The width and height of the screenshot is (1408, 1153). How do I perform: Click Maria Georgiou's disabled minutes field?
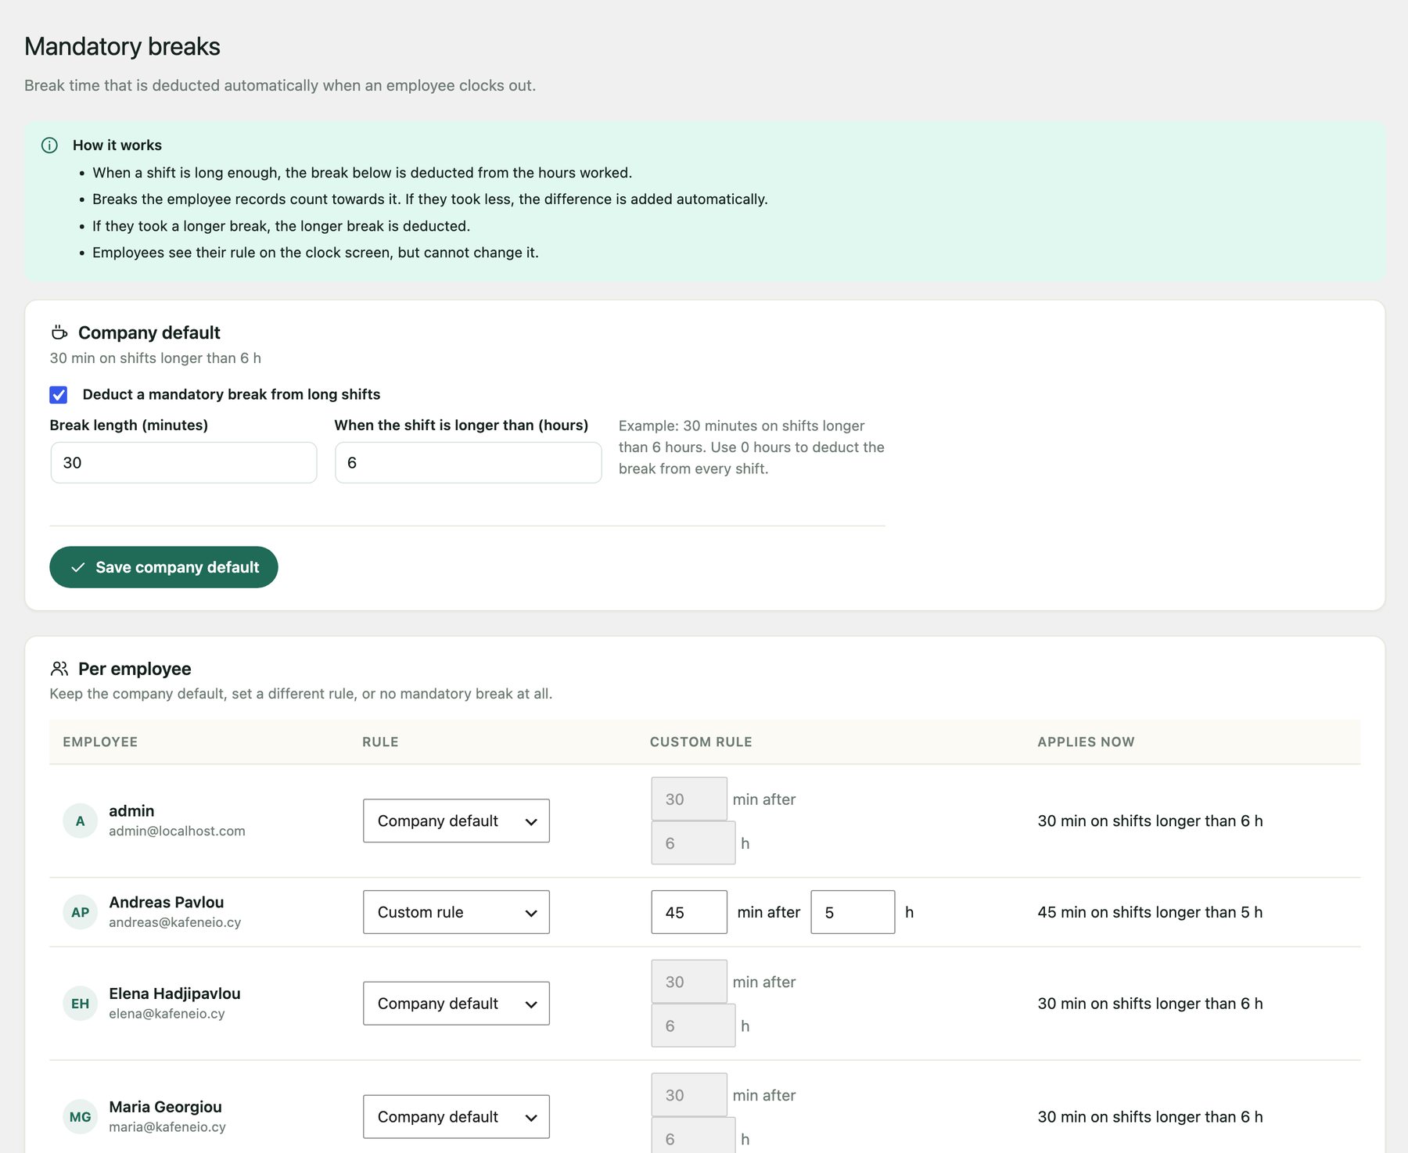point(689,1095)
